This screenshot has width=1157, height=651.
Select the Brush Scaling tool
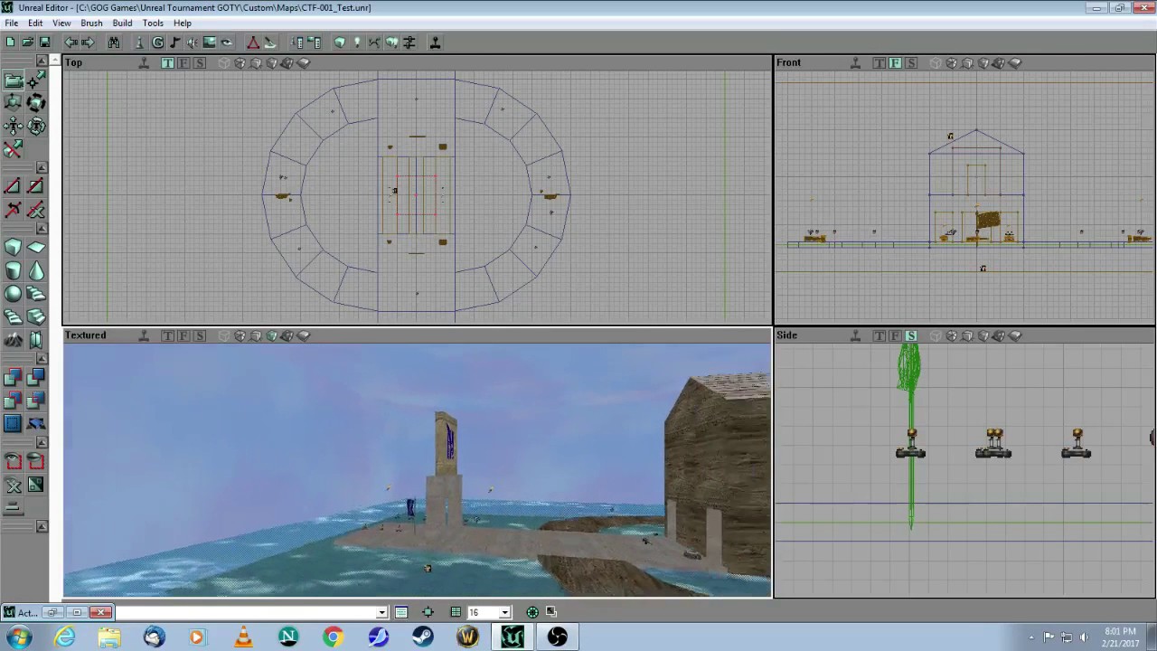pos(14,103)
